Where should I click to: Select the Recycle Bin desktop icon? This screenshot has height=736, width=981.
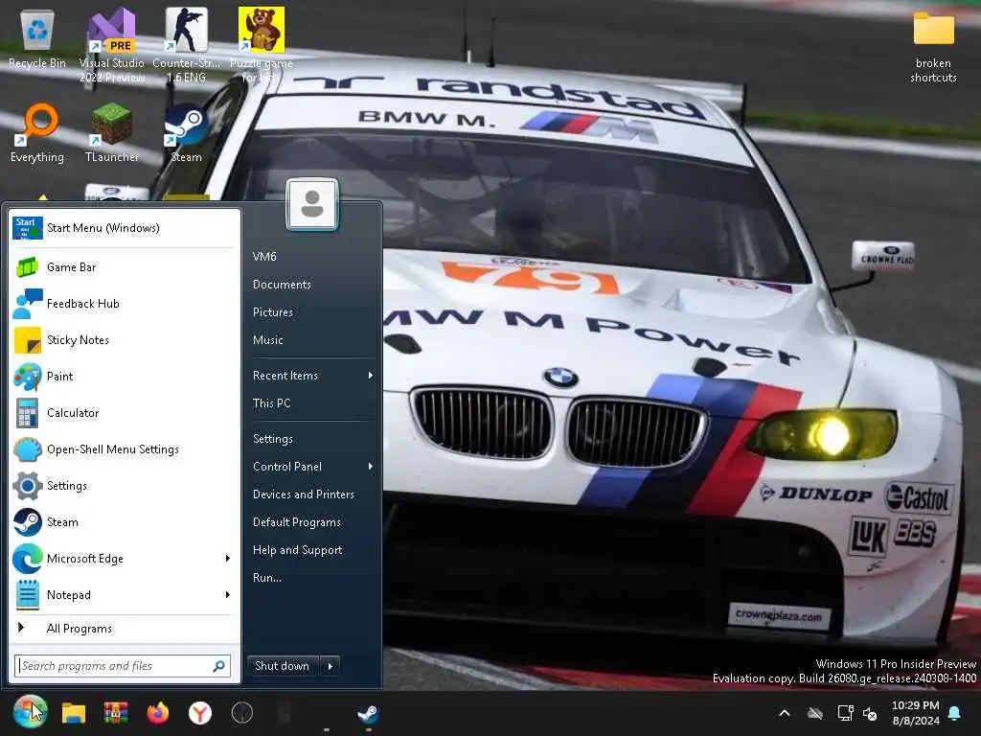pos(37,37)
